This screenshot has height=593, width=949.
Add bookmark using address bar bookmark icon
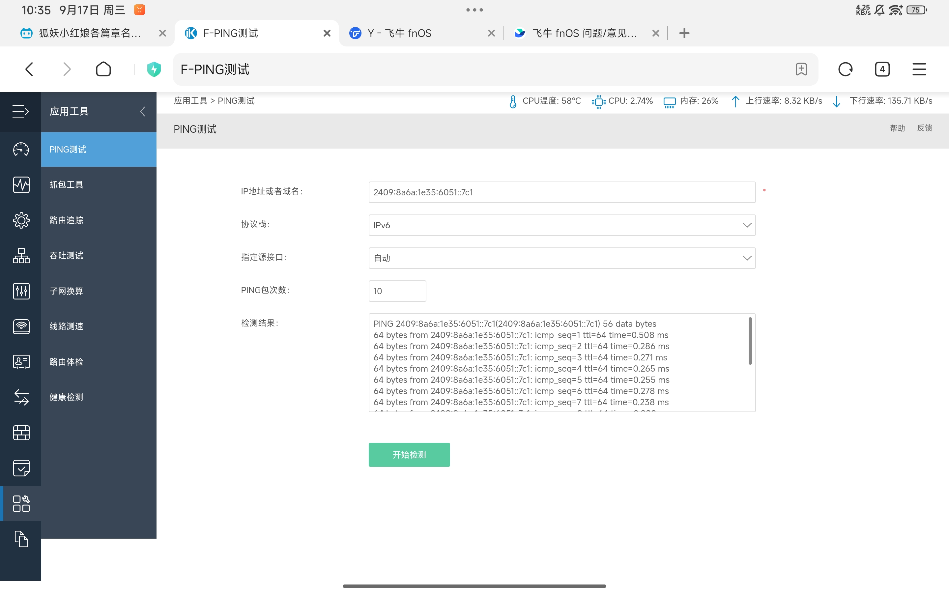801,70
